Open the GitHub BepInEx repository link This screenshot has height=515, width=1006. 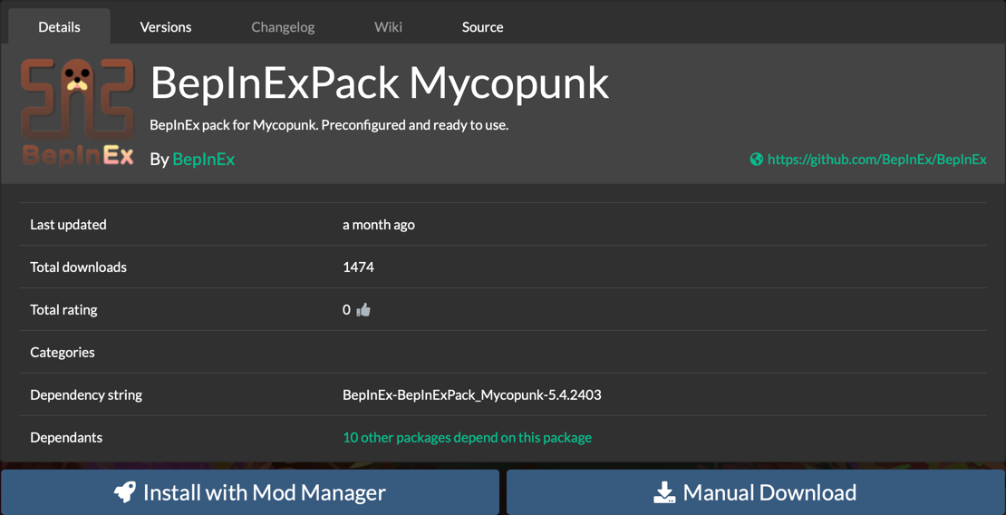tap(876, 160)
